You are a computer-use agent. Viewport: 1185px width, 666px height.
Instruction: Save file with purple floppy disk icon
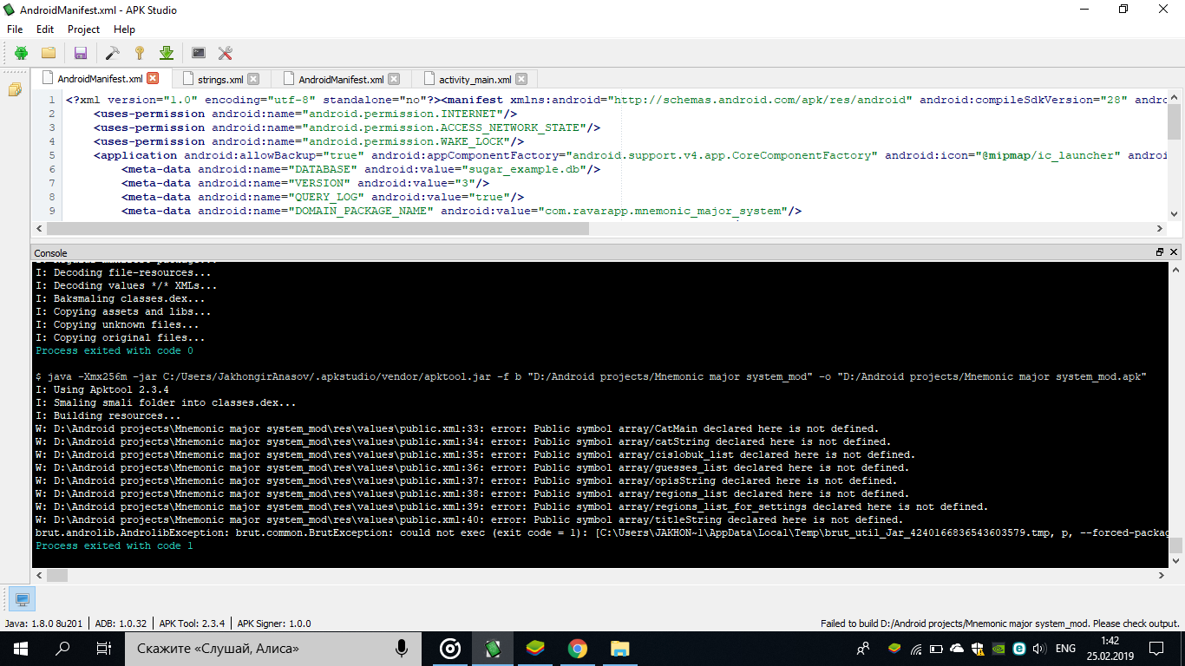[x=81, y=53]
